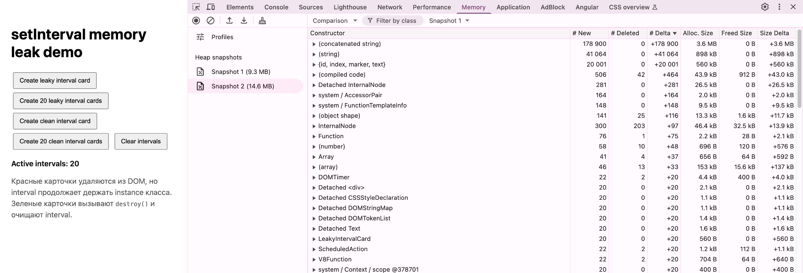Click Create 20 leaky interval cards button
The width and height of the screenshot is (803, 273).
61,101
